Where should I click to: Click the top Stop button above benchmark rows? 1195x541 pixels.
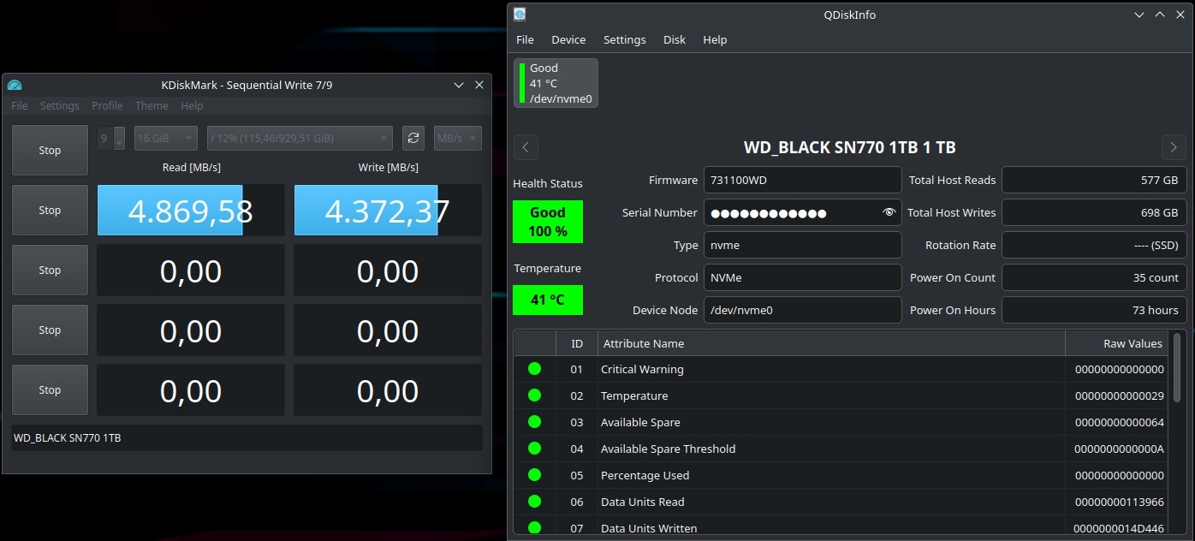50,150
